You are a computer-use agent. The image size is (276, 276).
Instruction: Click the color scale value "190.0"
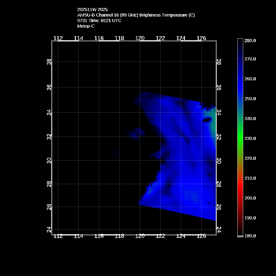click(x=250, y=218)
